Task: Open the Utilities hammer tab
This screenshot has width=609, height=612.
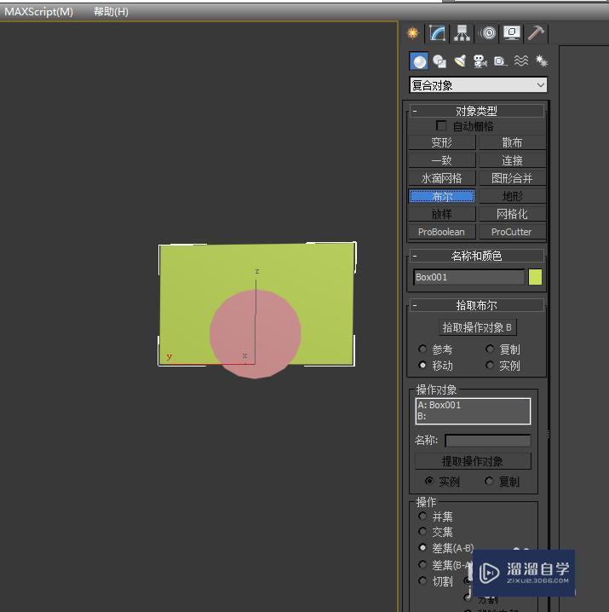Action: click(536, 33)
